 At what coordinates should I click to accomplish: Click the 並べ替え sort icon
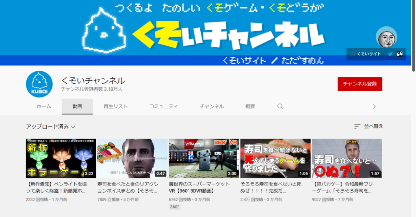click(357, 126)
